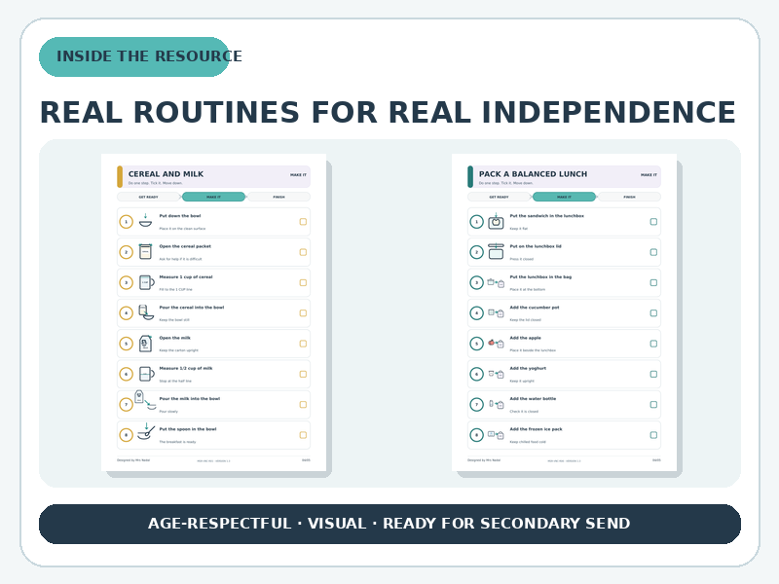The height and width of the screenshot is (584, 779).
Task: Tick the "Open the milk" checkbox
Action: tap(303, 344)
